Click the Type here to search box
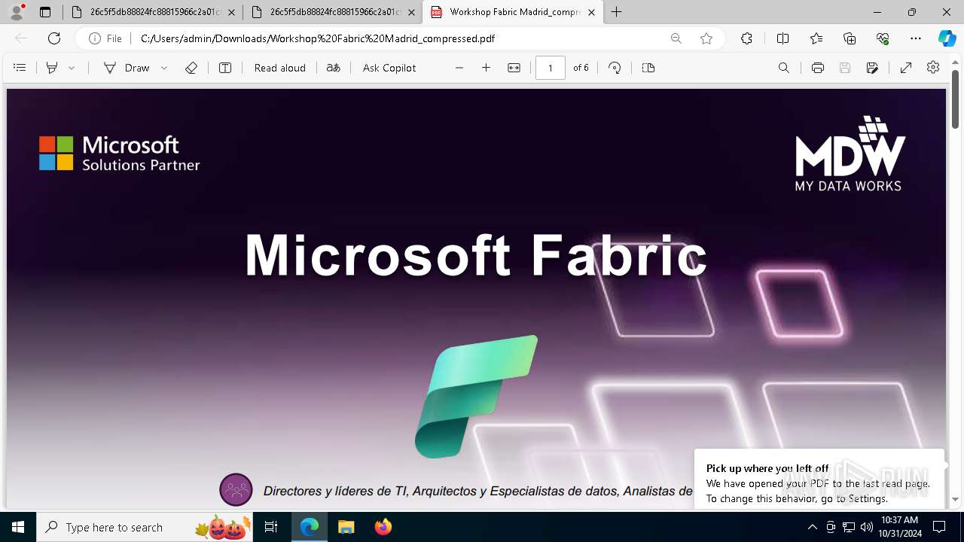 pyautogui.click(x=145, y=527)
